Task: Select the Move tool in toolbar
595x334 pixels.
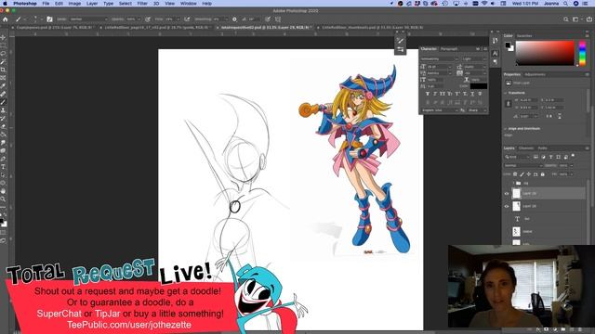Action: pos(3,38)
